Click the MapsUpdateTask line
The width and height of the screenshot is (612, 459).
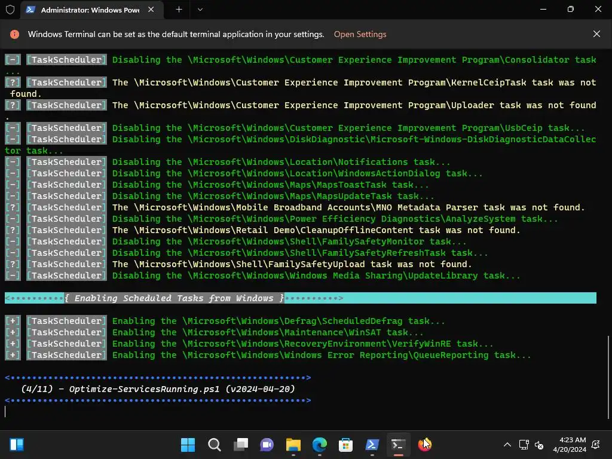point(219,196)
